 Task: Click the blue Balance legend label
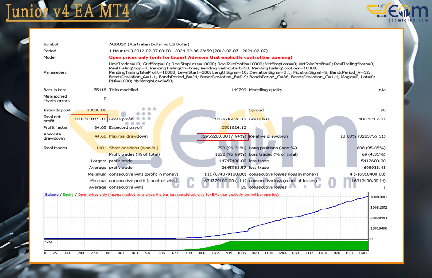click(x=52, y=194)
